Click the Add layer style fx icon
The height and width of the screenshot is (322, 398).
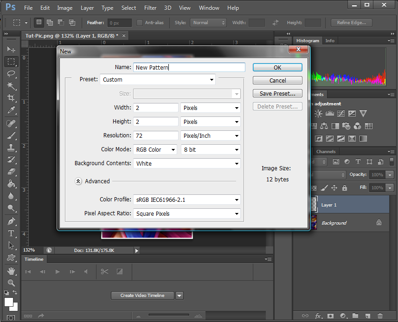[319, 316]
